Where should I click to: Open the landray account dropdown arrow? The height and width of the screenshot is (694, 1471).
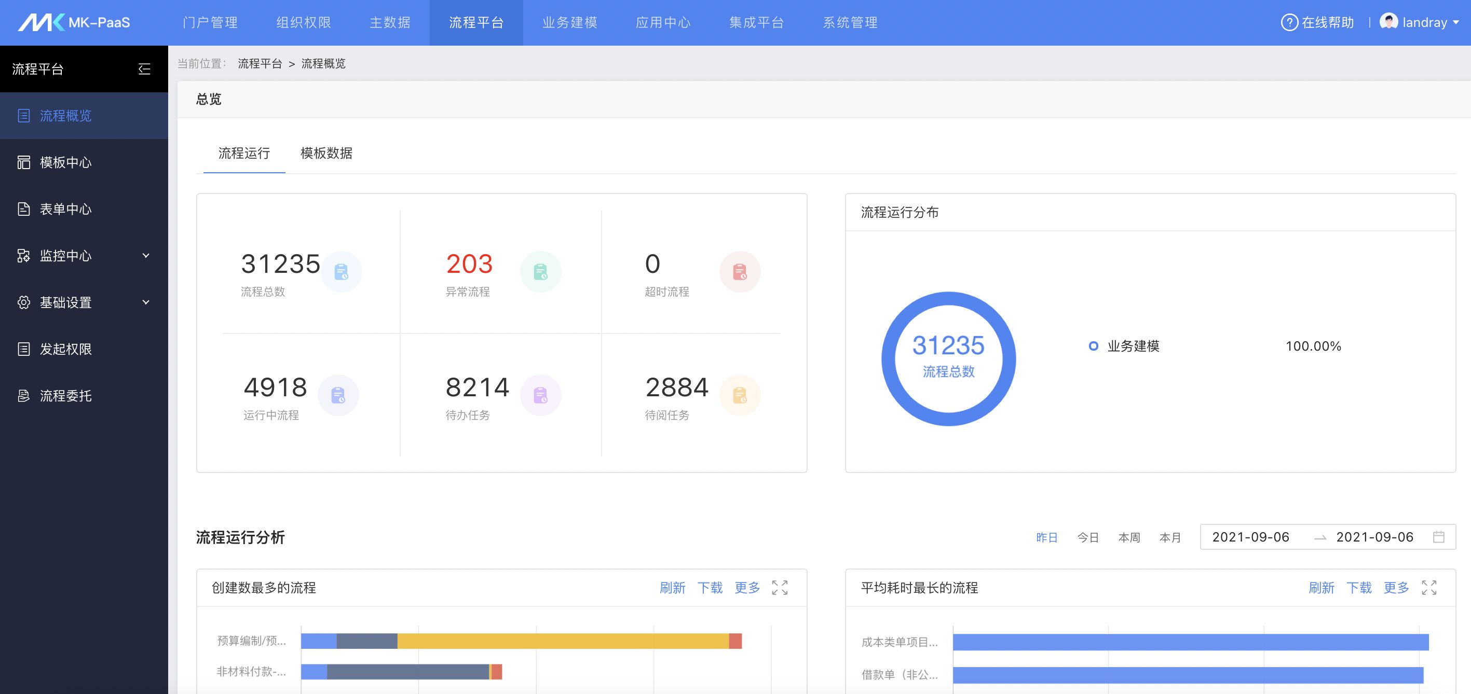(1455, 22)
